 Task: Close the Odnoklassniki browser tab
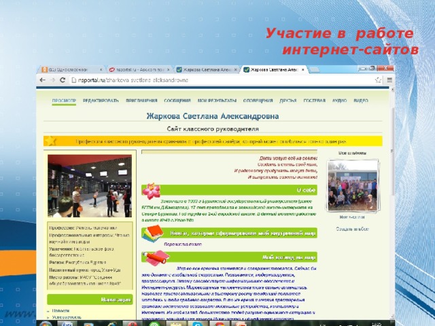pos(101,70)
